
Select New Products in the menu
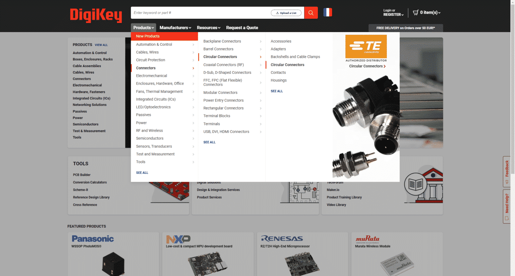[148, 36]
